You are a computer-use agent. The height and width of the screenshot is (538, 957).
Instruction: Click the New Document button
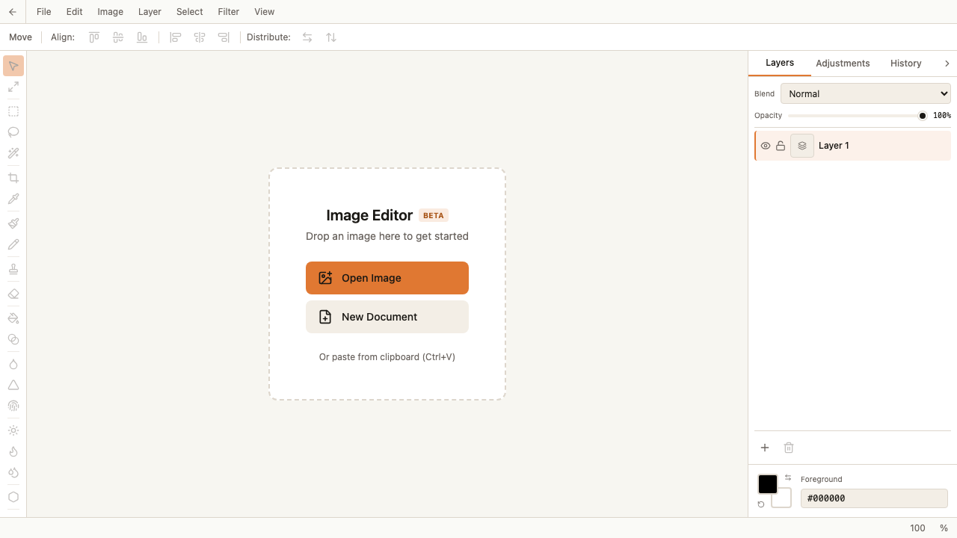tap(387, 317)
